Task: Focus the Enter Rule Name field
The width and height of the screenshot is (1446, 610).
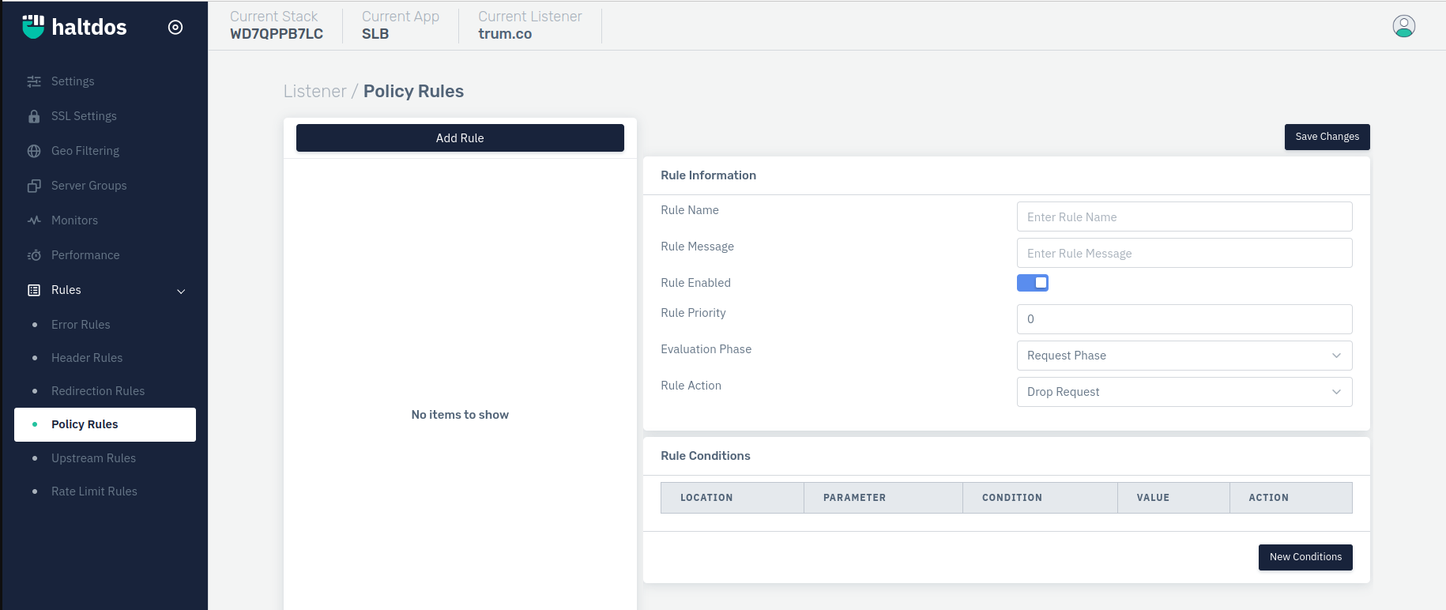Action: pos(1184,217)
